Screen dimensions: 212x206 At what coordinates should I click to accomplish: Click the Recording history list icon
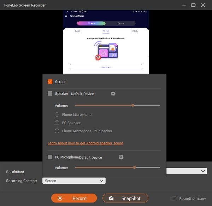tap(174, 199)
